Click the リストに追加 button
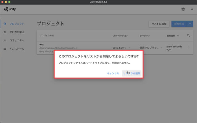The height and width of the screenshot is (123, 197). (x=159, y=24)
